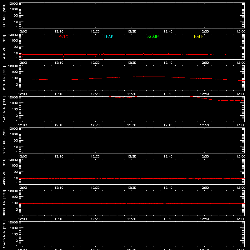Select the 10000 tick on the 15400 MHz axis
250x250 pixels.
pyautogui.click(x=13, y=222)
